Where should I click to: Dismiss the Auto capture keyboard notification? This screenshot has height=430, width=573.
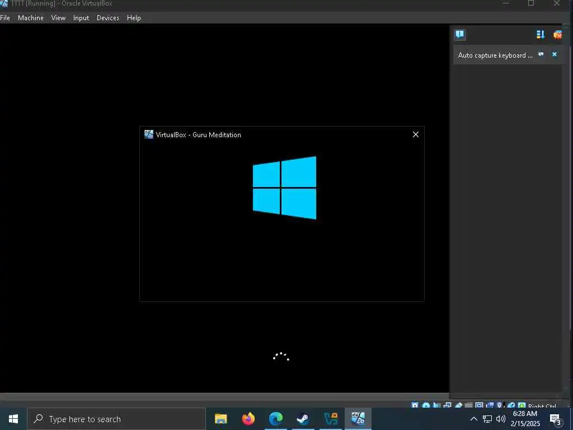[555, 54]
